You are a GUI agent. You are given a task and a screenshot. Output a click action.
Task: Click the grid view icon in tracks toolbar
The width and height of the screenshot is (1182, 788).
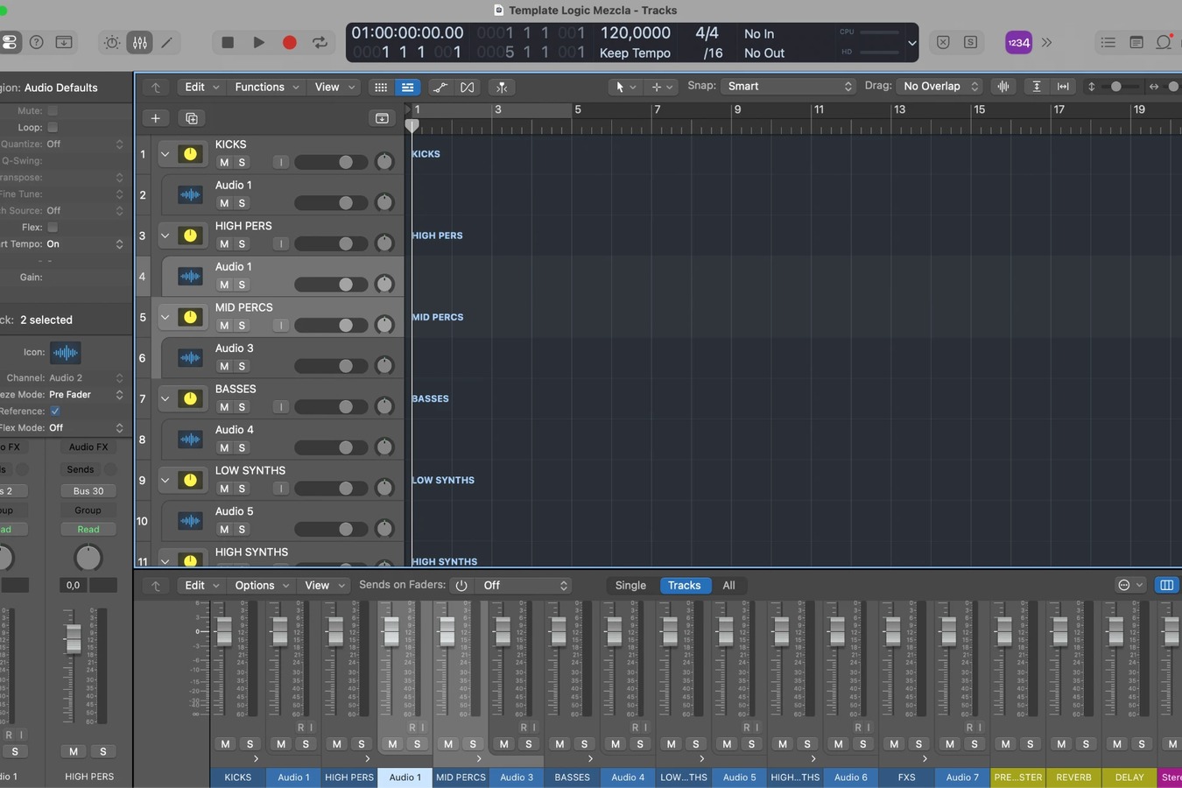tap(381, 87)
